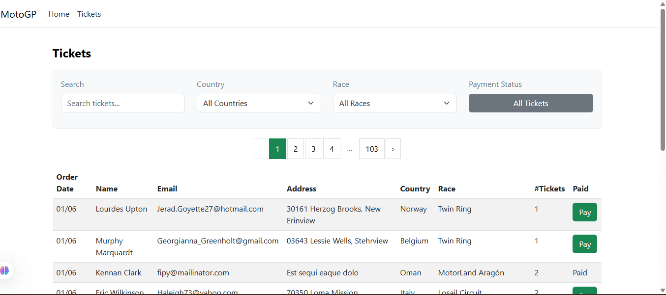Click Pay button for Lourdes Upton
The image size is (666, 295).
tap(585, 212)
